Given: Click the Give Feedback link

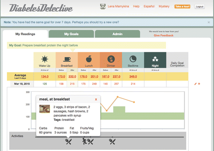Looking at the screenshot, I should [x=164, y=36].
